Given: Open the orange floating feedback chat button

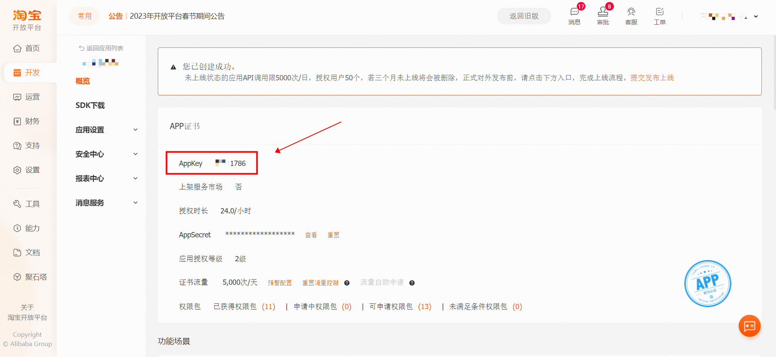Looking at the screenshot, I should 750,326.
